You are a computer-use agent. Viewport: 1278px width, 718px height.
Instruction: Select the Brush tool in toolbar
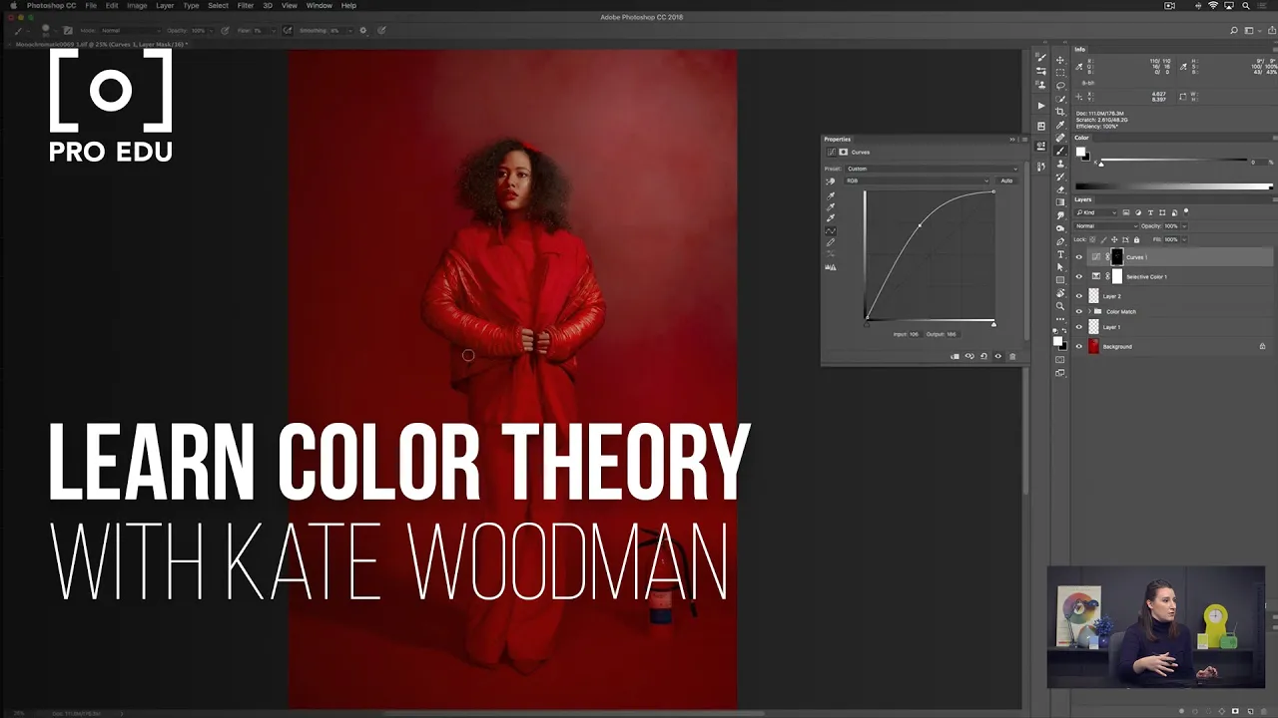coord(1060,151)
